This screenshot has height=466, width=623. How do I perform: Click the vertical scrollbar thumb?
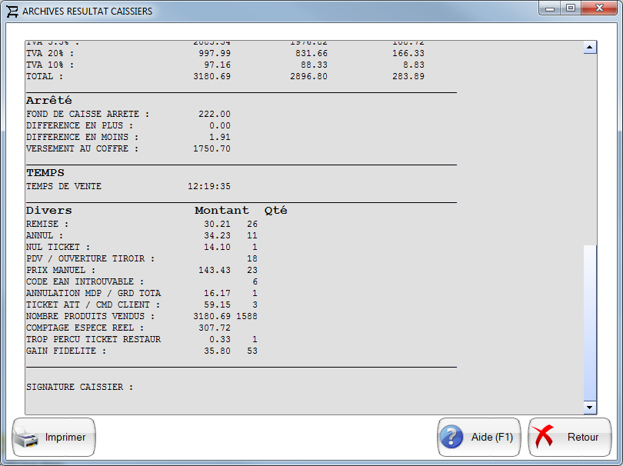[590, 321]
